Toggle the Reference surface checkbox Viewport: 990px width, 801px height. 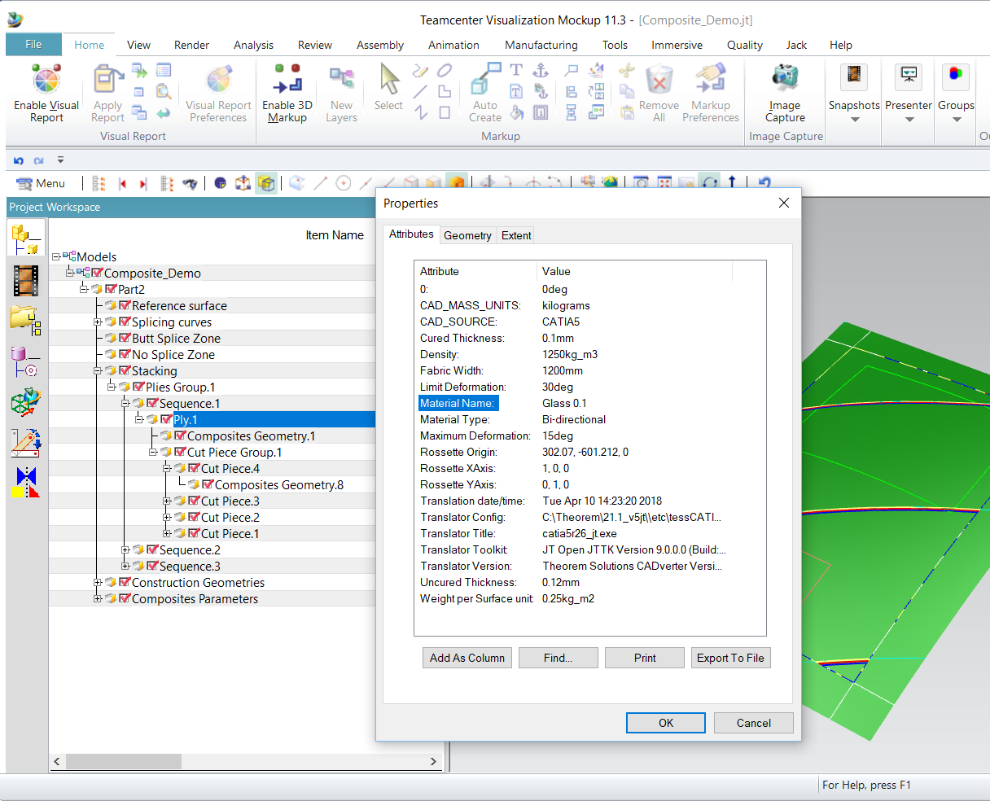tap(125, 305)
